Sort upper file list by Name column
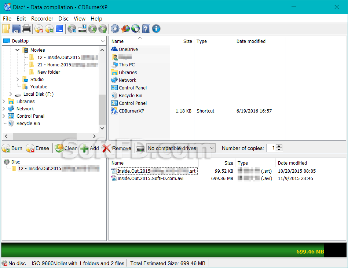The height and width of the screenshot is (268, 348). tap(139, 41)
